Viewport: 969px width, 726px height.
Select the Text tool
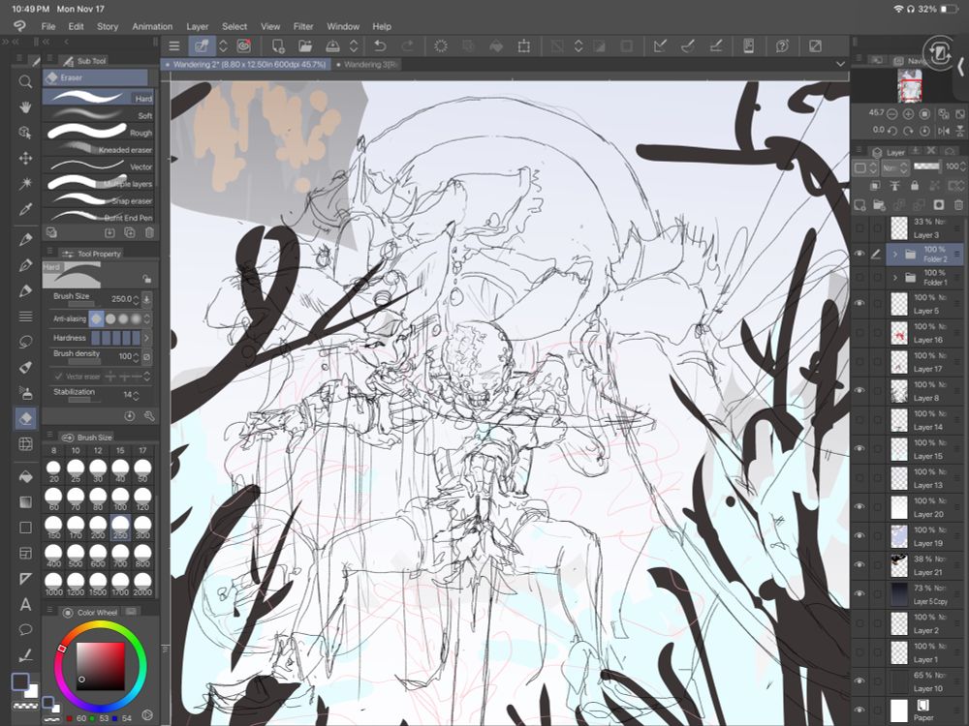tap(25, 604)
